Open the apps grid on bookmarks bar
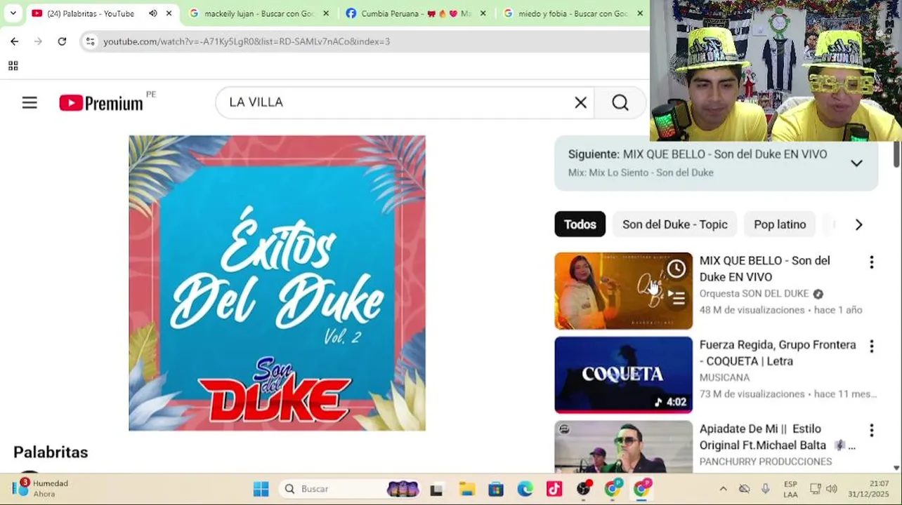The height and width of the screenshot is (505, 902). (x=13, y=66)
